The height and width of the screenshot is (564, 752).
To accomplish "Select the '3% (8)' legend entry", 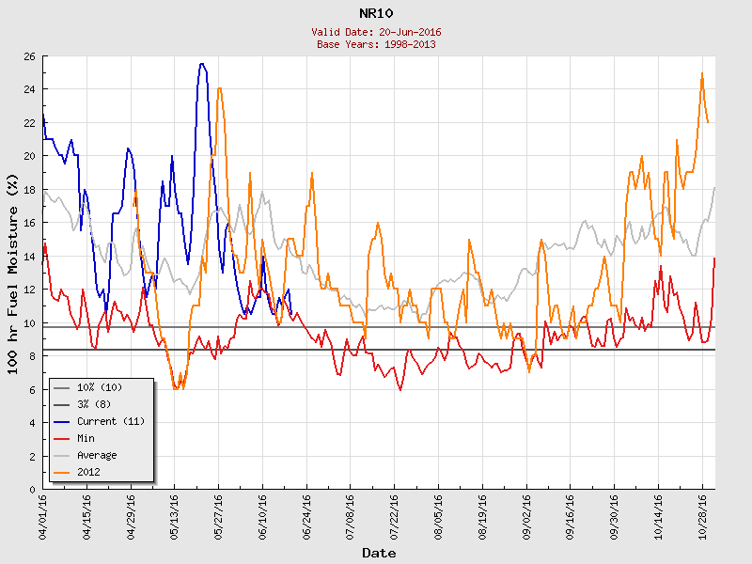I will 96,404.
